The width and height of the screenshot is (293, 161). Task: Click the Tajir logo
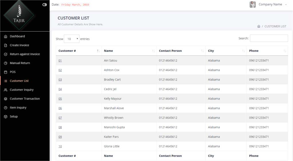[19, 15]
